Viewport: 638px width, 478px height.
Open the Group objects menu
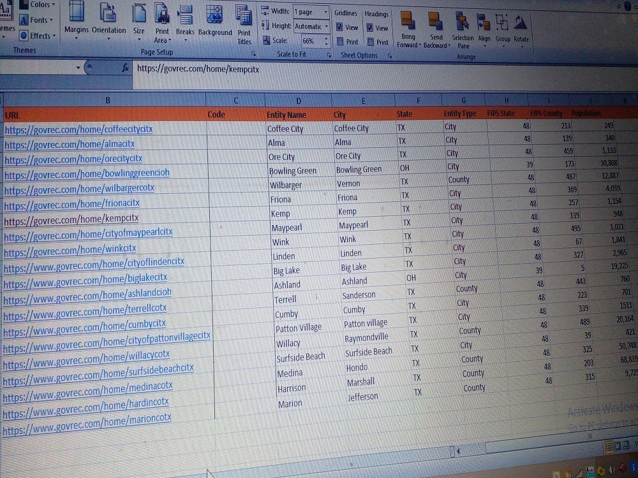(503, 29)
